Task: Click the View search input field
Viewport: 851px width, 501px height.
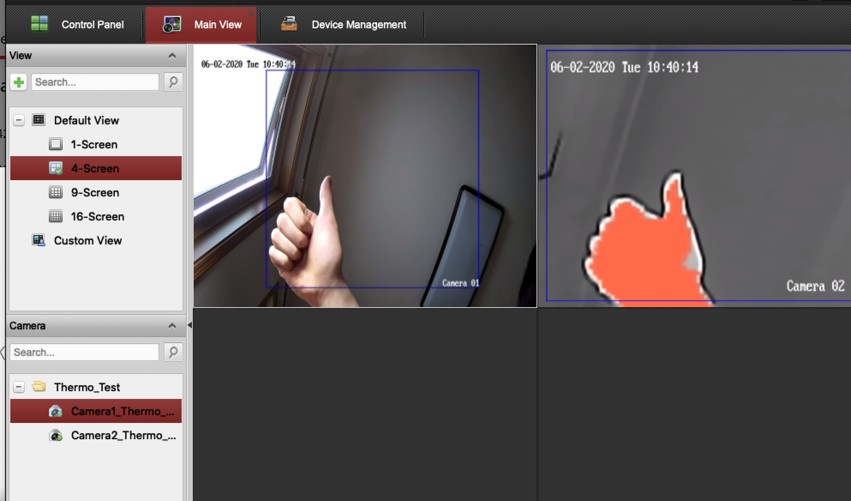Action: click(95, 82)
